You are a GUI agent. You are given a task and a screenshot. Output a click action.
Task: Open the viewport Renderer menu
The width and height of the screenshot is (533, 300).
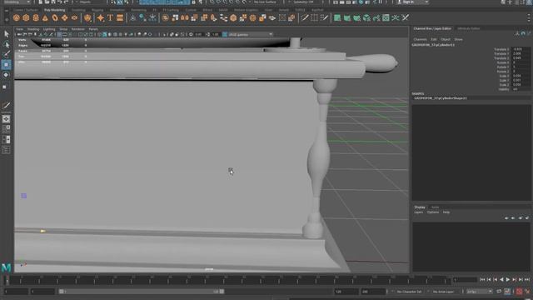point(77,29)
